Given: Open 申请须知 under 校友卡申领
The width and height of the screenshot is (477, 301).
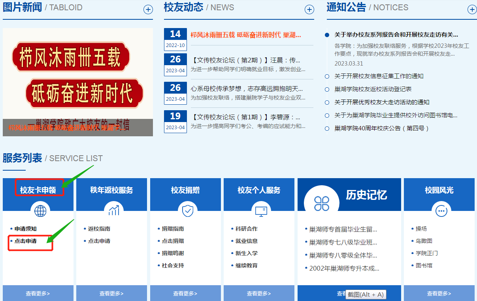Looking at the screenshot, I should pyautogui.click(x=26, y=229).
